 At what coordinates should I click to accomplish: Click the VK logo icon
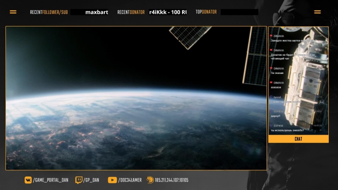tap(28, 180)
